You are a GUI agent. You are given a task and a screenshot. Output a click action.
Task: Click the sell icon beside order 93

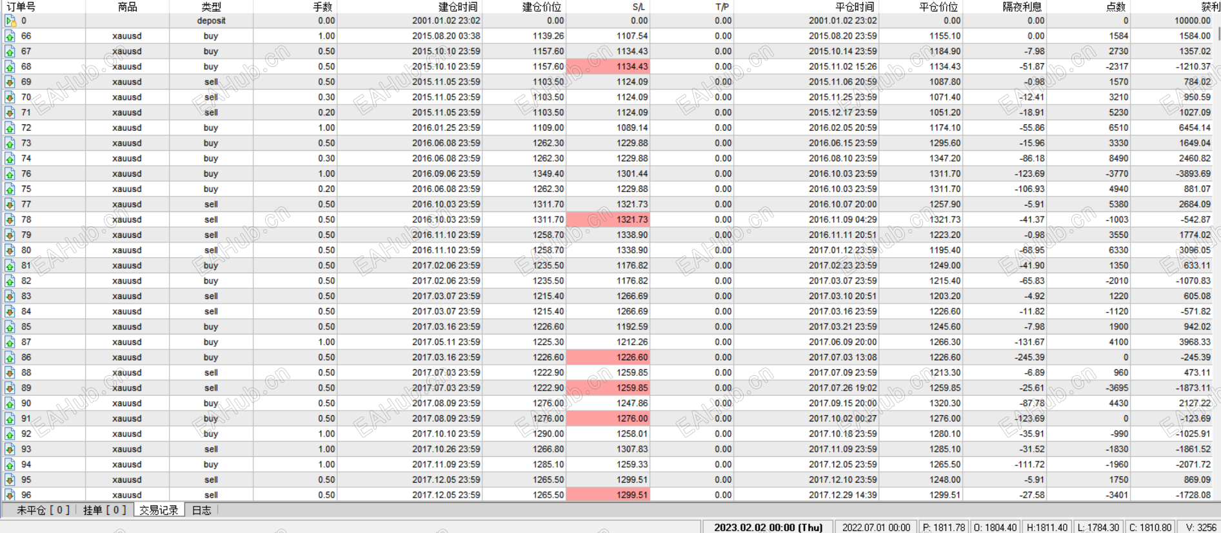pos(10,449)
